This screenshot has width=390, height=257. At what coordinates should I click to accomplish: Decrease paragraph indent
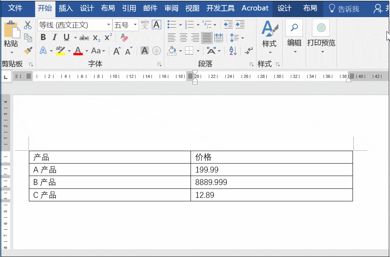coord(228,24)
